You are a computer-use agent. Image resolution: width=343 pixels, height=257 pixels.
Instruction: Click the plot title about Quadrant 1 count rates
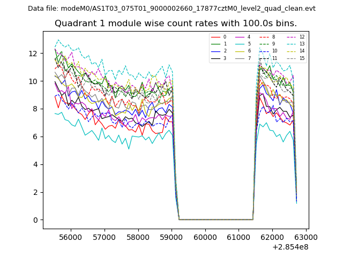(x=175, y=24)
